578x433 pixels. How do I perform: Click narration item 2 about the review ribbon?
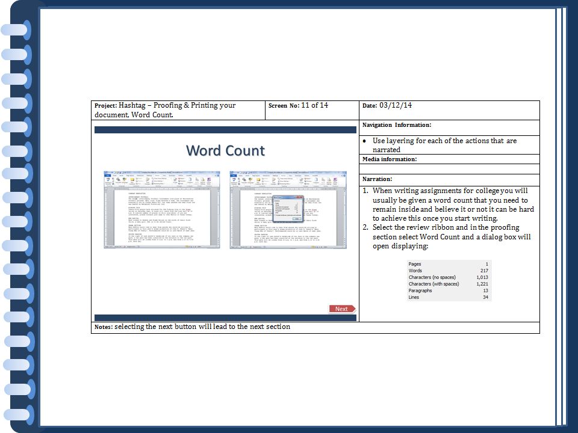447,237
